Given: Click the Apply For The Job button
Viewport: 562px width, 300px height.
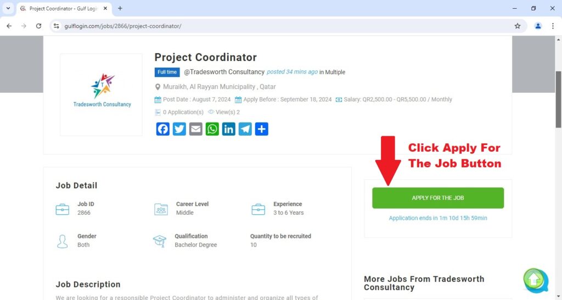Looking at the screenshot, I should 438,198.
